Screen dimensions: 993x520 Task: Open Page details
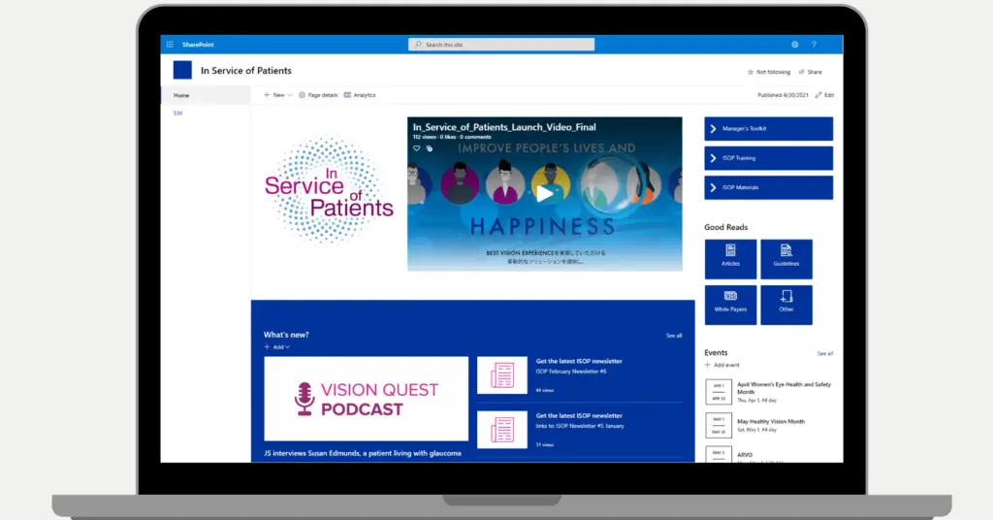318,95
